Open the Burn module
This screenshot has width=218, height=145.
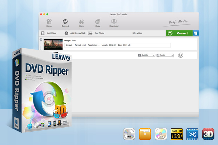tap(81, 23)
